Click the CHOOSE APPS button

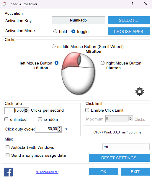pos(129,32)
